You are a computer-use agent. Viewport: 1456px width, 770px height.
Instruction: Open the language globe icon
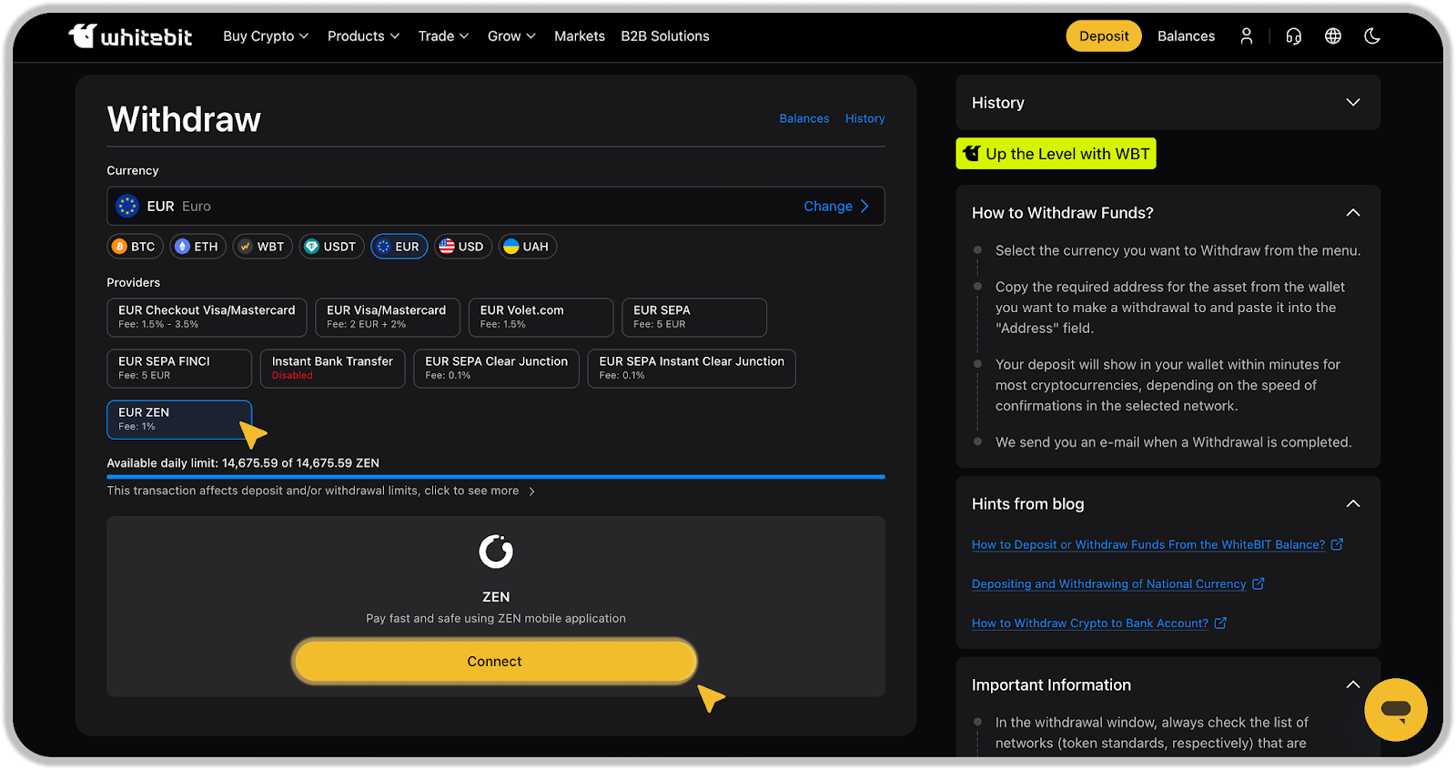pyautogui.click(x=1332, y=36)
